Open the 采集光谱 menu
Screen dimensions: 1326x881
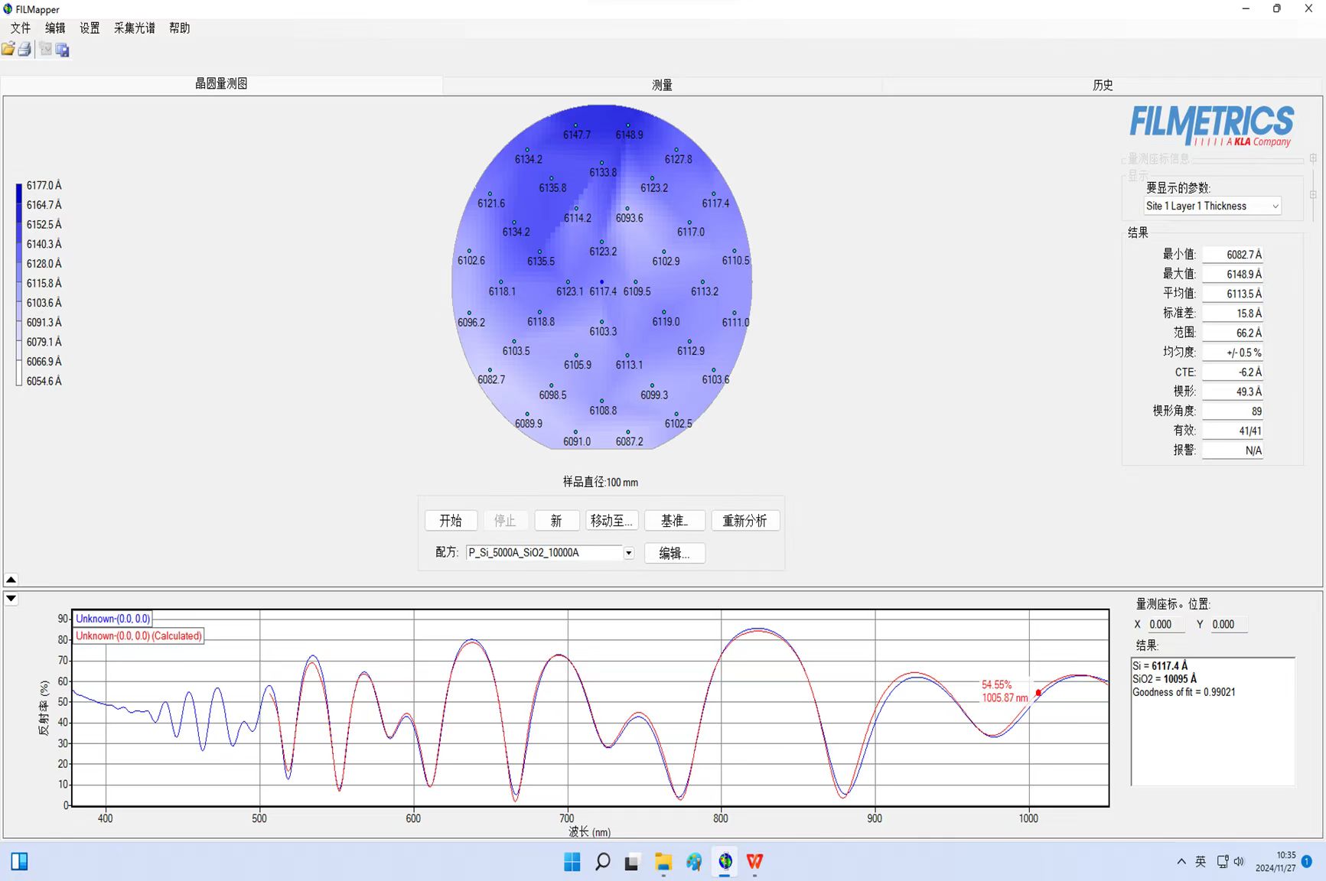pyautogui.click(x=134, y=28)
